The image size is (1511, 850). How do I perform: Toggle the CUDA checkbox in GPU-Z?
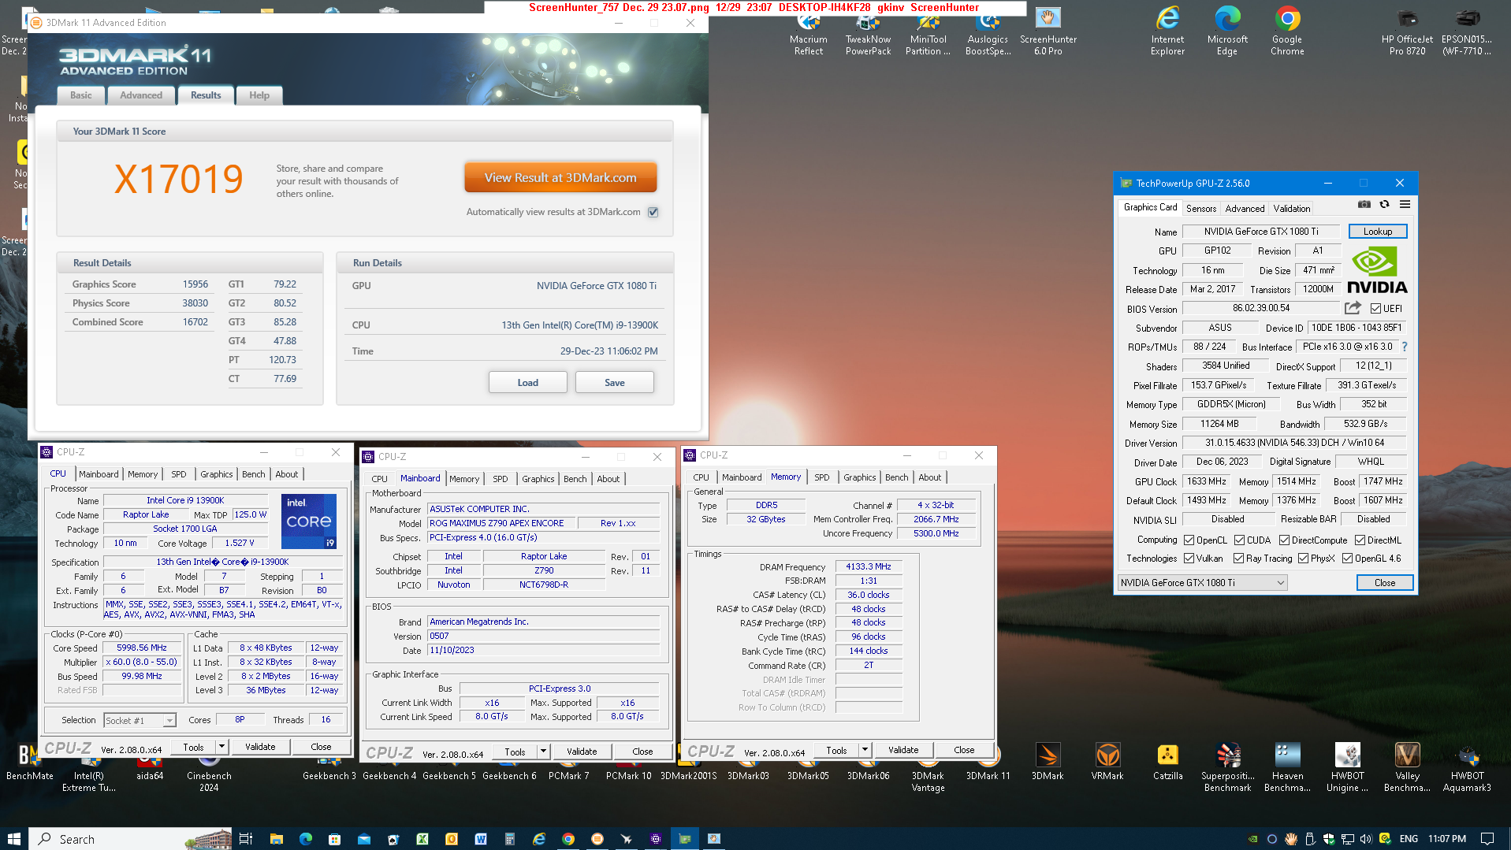point(1240,540)
